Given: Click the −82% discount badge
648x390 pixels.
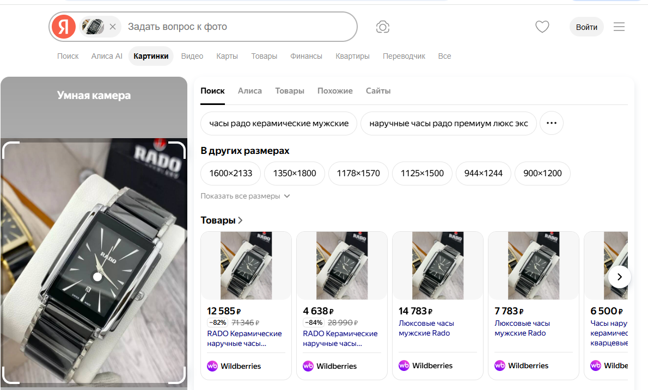Looking at the screenshot, I should (217, 323).
